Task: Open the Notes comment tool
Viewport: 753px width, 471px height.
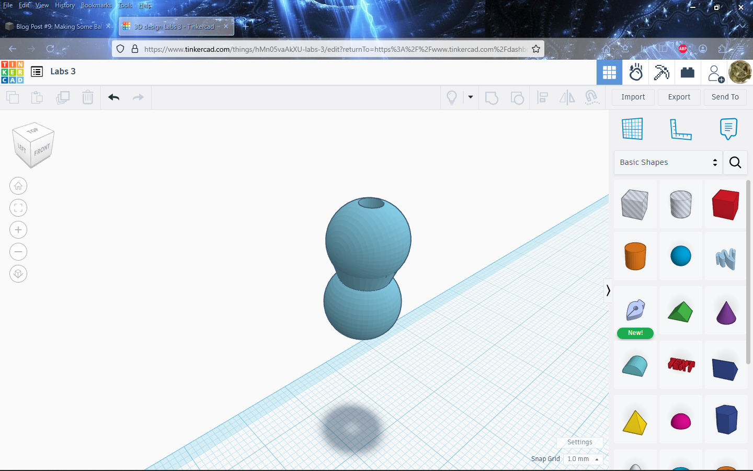Action: point(728,129)
